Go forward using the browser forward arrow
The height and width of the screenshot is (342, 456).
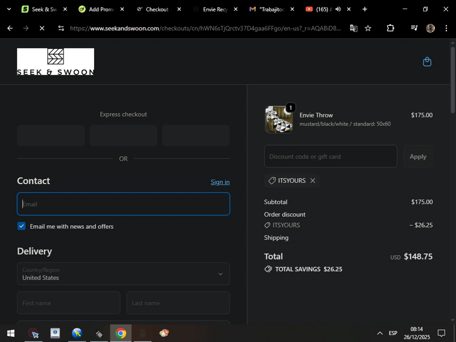(x=26, y=28)
